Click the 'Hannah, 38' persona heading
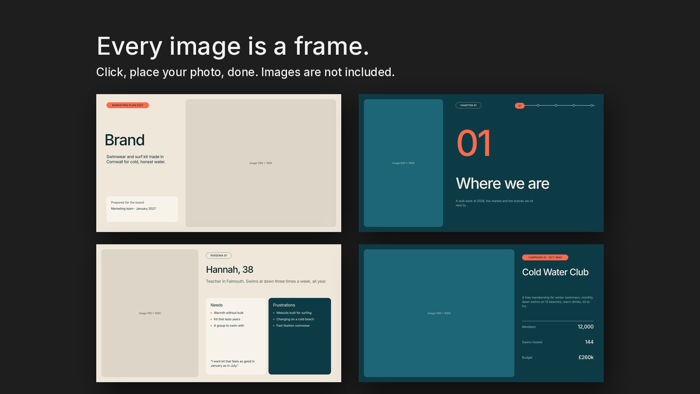 coord(230,270)
